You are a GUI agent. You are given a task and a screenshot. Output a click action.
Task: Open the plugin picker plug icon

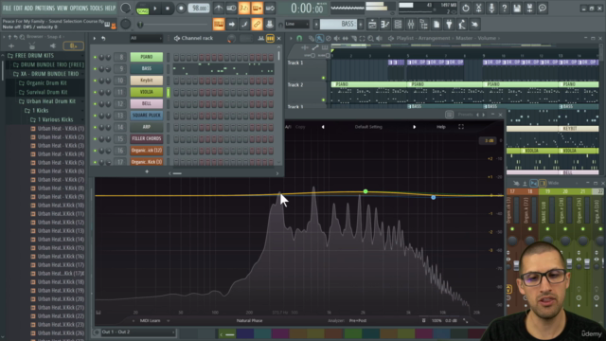pyautogui.click(x=449, y=25)
